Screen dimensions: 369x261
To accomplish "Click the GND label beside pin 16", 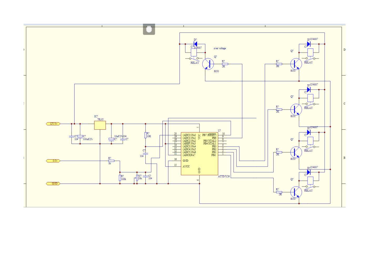I will (185, 160).
